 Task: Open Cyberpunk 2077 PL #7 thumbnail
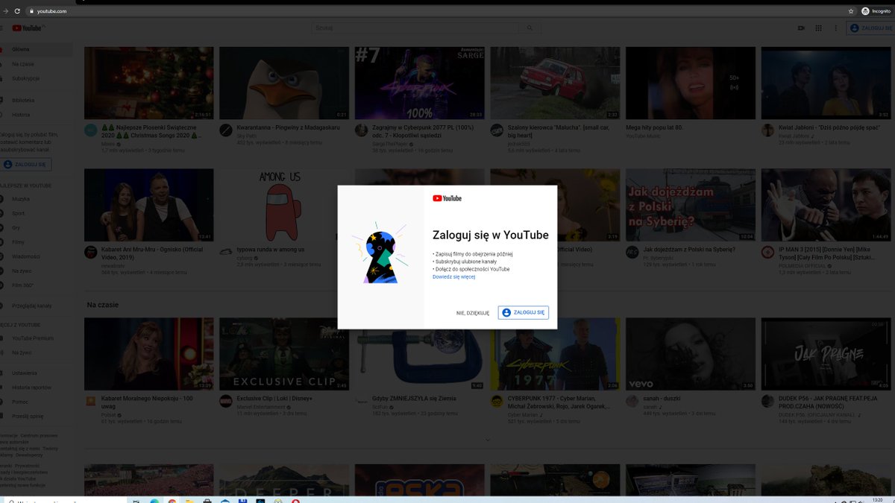tap(420, 83)
